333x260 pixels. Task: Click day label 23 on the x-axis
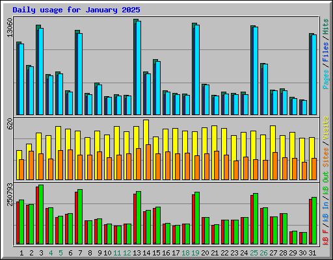(234, 253)
